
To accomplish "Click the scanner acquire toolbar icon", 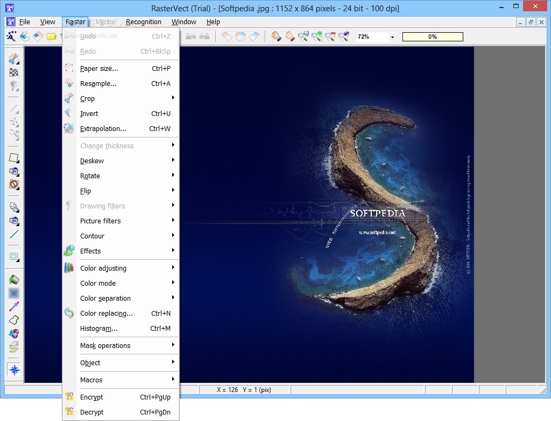I will click(x=25, y=36).
